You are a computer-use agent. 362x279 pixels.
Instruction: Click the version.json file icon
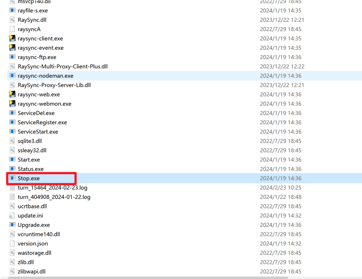12,244
